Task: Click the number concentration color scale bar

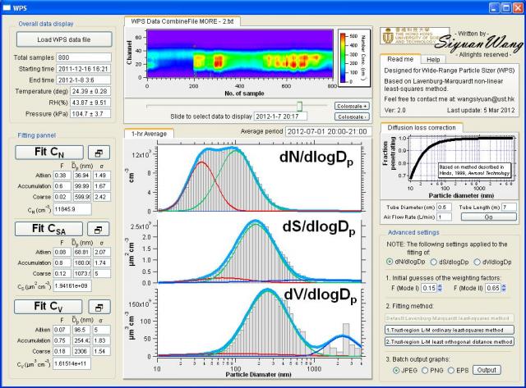Action: click(344, 57)
